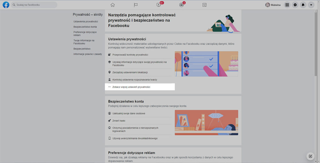The image size is (320, 163).
Task: Click the padlock icon beside privacy checkup
Action: pyautogui.click(x=109, y=55)
